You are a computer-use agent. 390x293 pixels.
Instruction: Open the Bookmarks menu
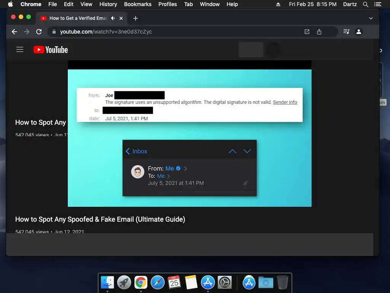[138, 4]
